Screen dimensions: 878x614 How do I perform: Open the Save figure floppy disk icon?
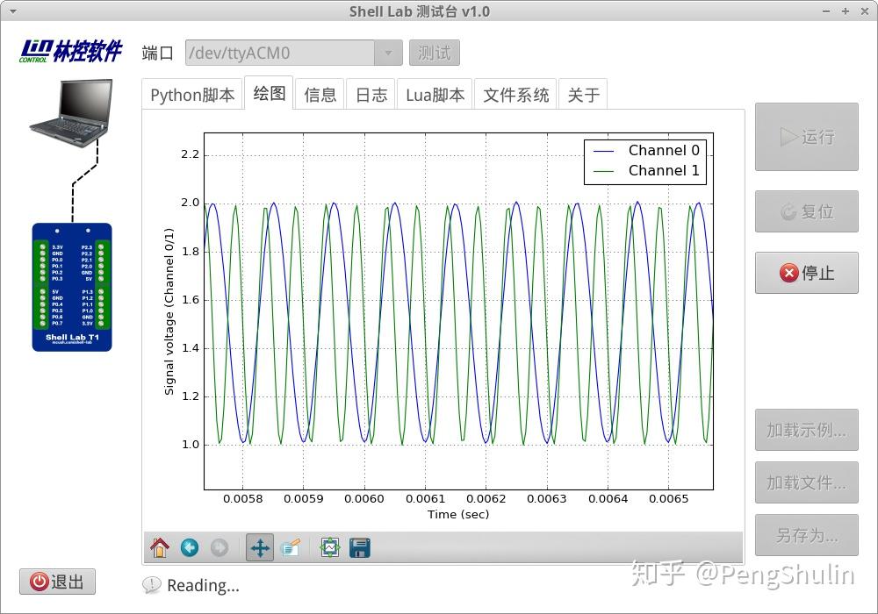358,547
